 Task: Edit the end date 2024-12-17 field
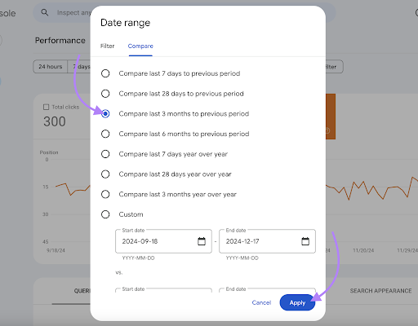coord(267,241)
